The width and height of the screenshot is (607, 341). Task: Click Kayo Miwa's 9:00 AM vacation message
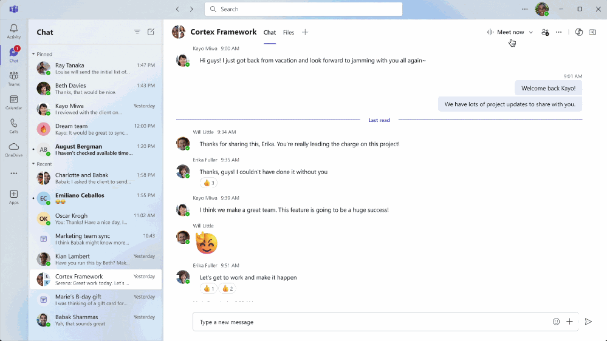click(x=312, y=60)
